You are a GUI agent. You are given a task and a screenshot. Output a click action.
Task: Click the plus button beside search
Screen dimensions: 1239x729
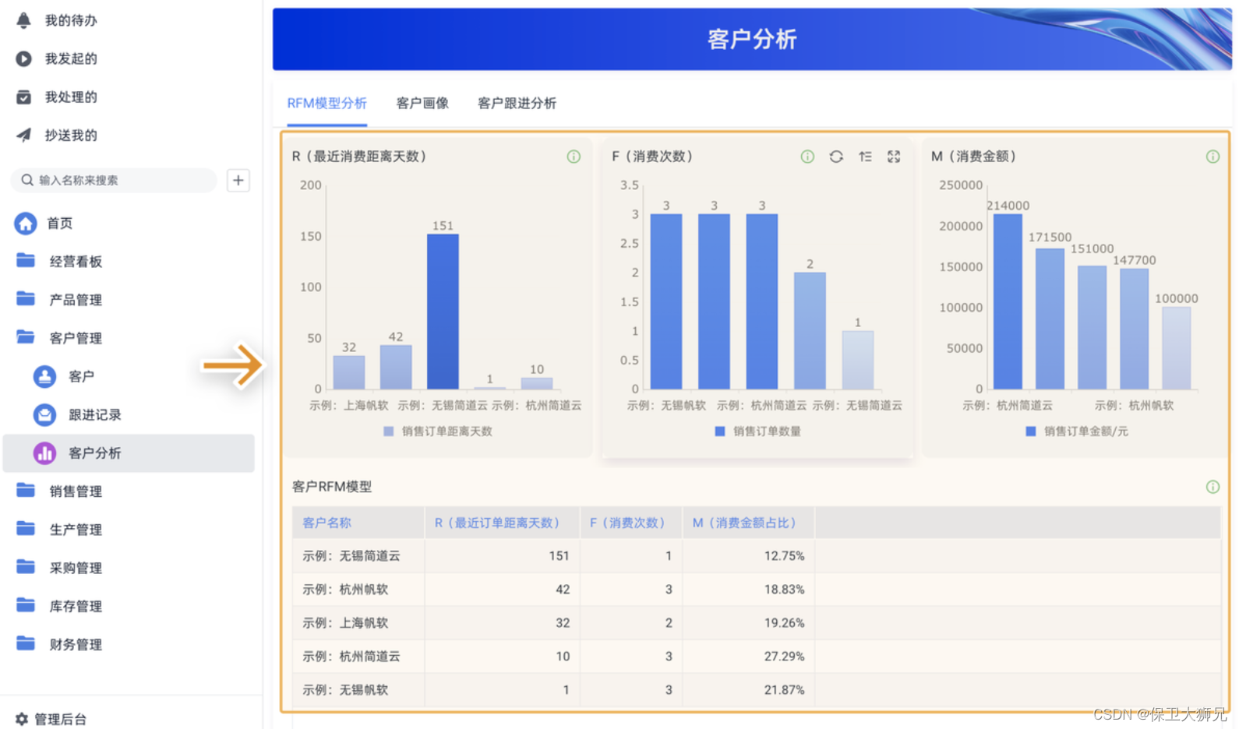pyautogui.click(x=238, y=180)
